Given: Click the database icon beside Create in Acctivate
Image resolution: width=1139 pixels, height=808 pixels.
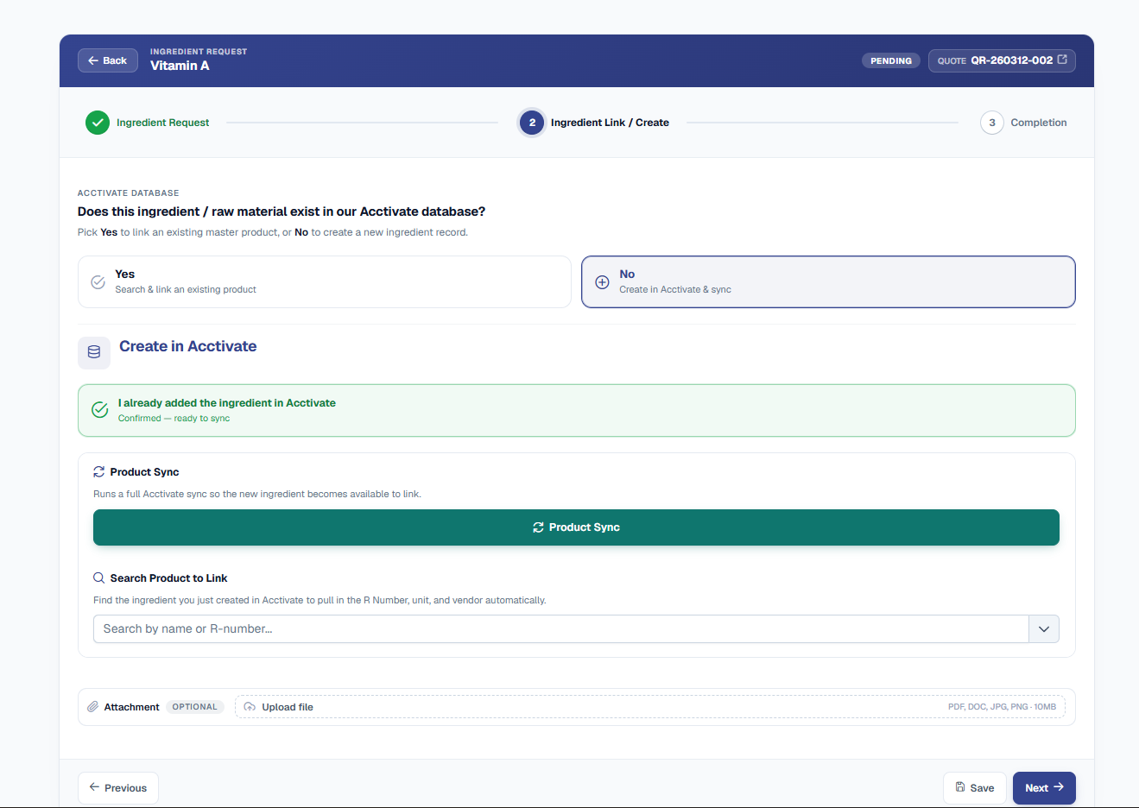Looking at the screenshot, I should (x=94, y=352).
